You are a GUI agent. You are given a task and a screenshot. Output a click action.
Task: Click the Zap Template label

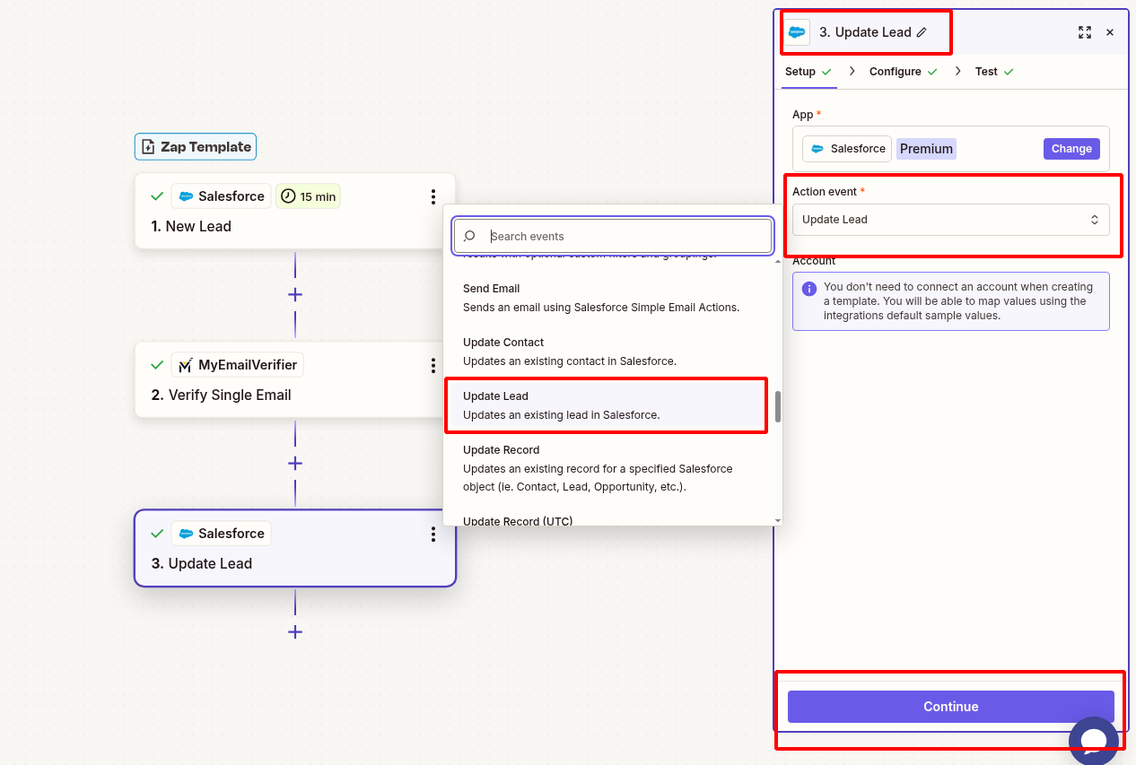(x=195, y=146)
